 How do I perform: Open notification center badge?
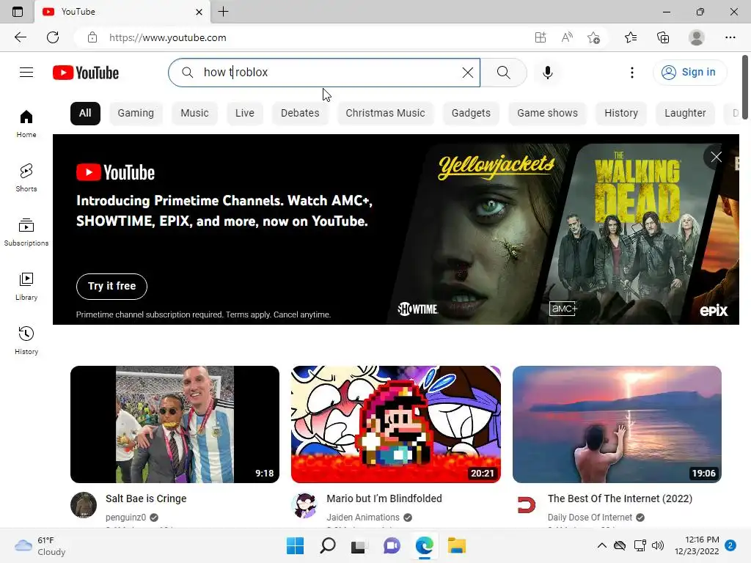pos(730,545)
